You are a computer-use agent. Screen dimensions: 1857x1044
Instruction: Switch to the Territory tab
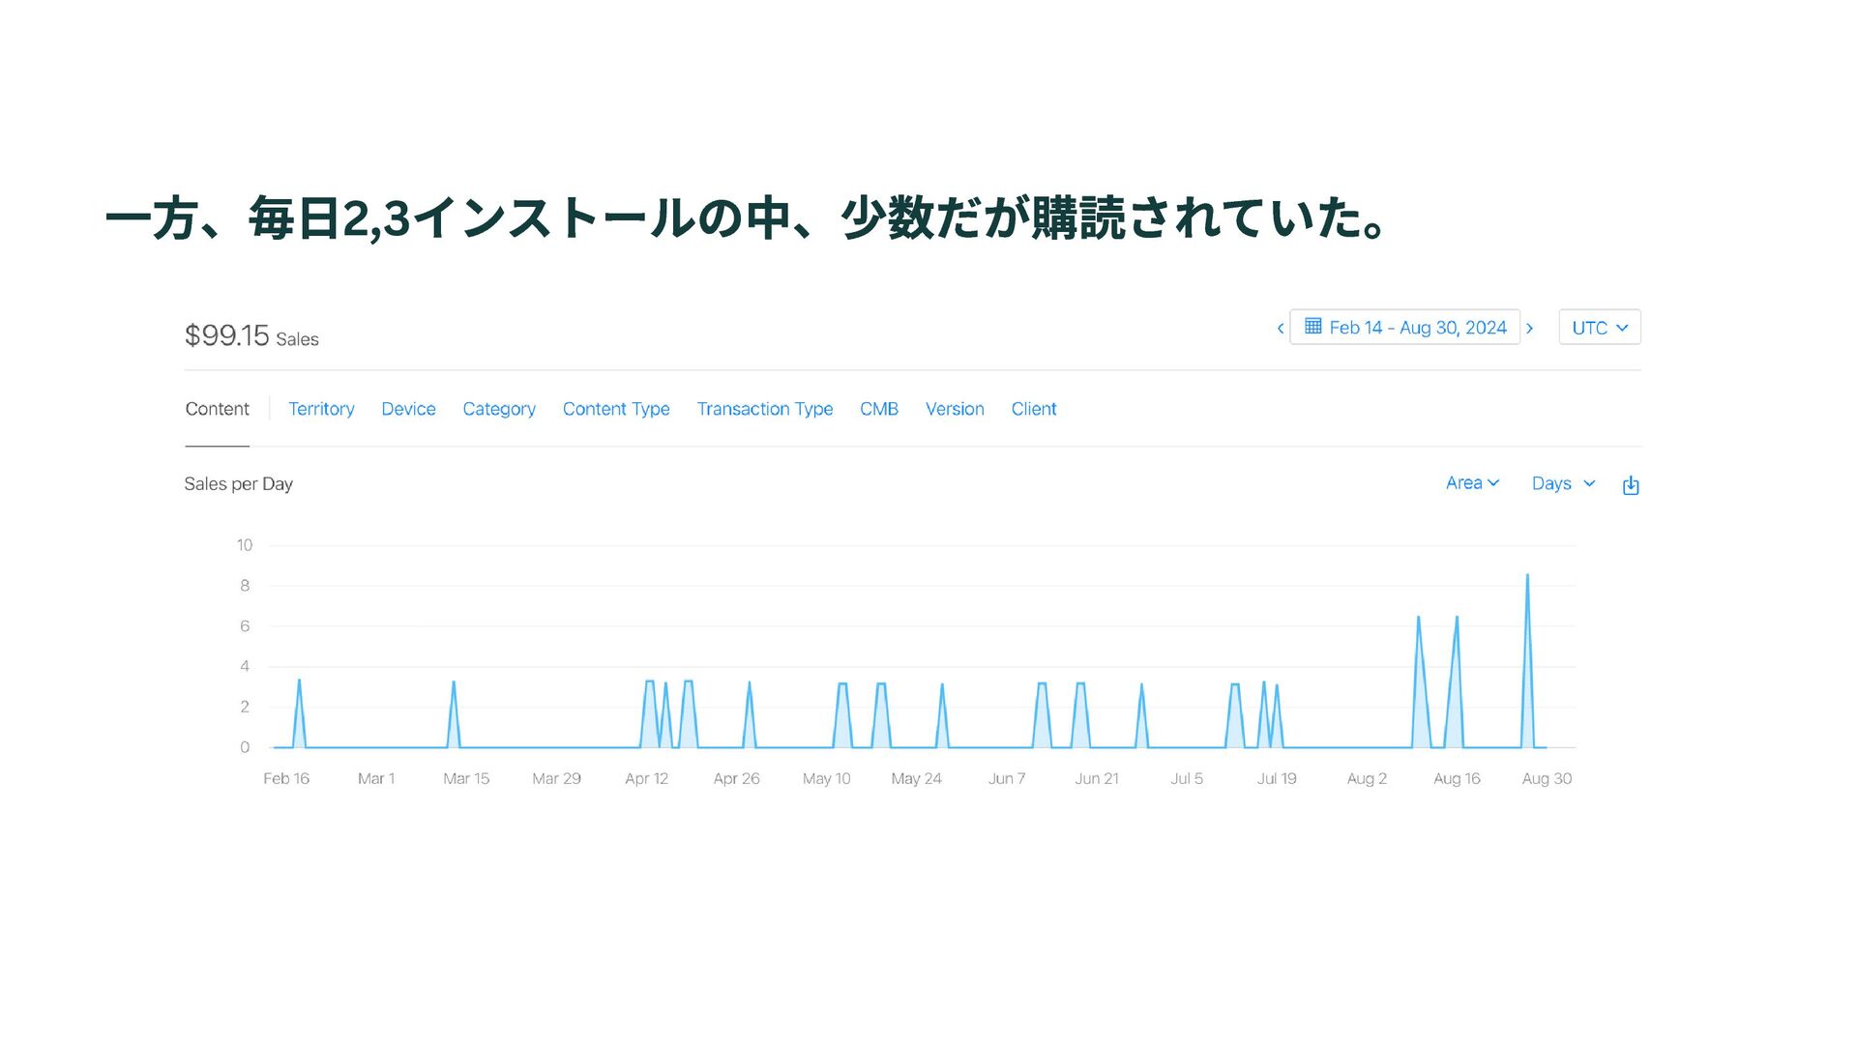click(x=321, y=409)
